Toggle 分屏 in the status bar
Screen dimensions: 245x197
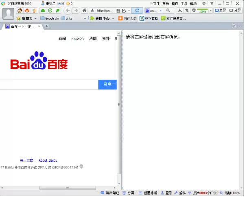click(x=128, y=193)
